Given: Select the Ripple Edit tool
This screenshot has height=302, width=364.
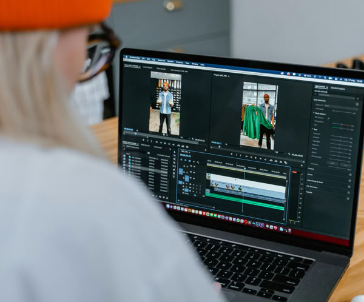Looking at the screenshot, I should coord(174,159).
